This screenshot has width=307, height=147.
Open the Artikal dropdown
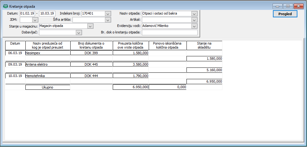(194, 20)
